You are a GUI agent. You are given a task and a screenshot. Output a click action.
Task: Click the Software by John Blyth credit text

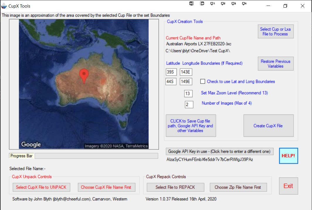tap(70, 199)
